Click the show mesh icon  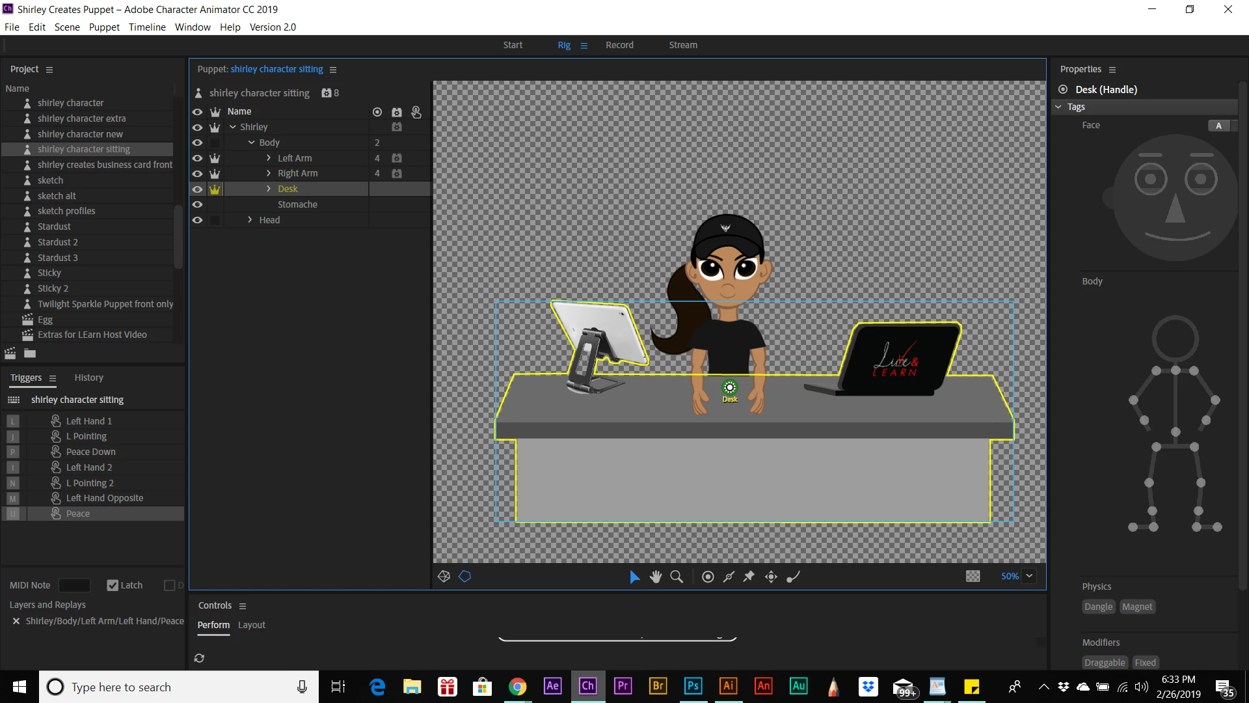444,577
